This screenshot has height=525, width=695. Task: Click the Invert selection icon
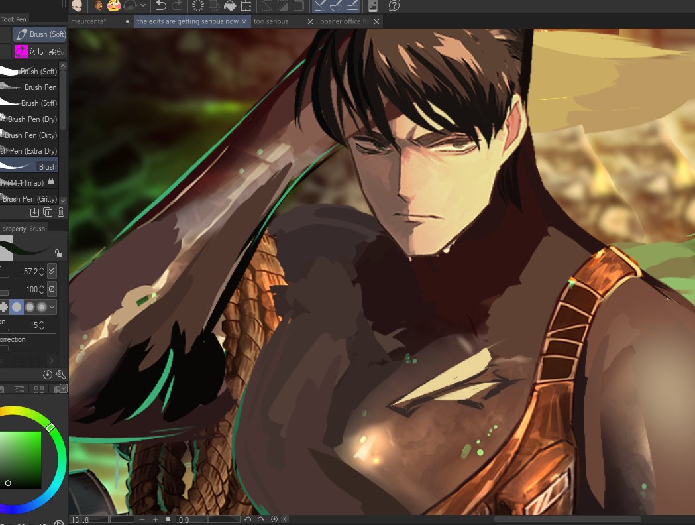(x=283, y=5)
